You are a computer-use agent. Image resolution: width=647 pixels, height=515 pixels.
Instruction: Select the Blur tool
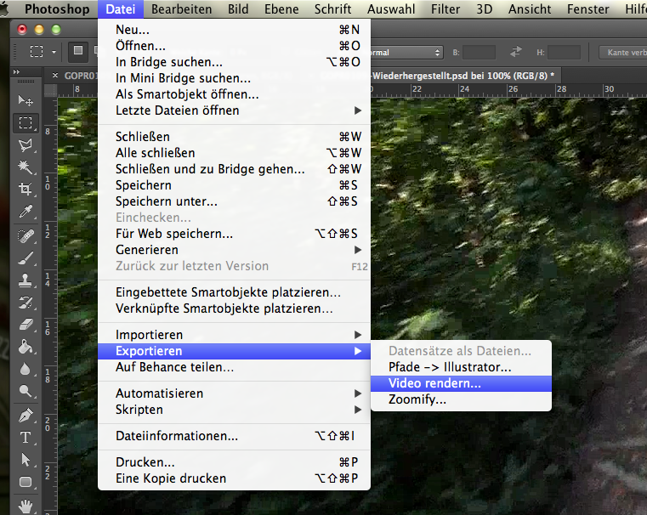[x=26, y=369]
